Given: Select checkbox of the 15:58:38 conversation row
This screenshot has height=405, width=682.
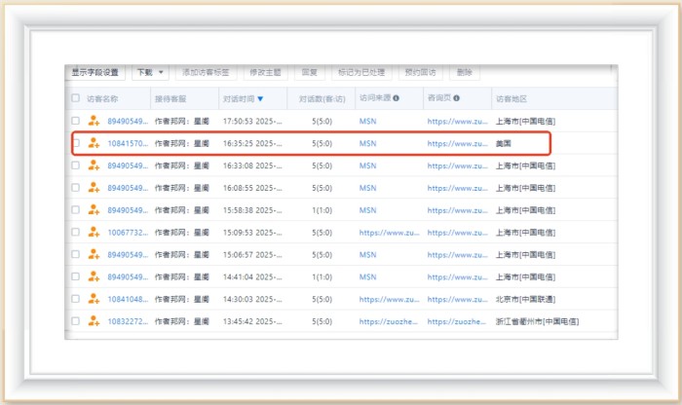Looking at the screenshot, I should [76, 210].
